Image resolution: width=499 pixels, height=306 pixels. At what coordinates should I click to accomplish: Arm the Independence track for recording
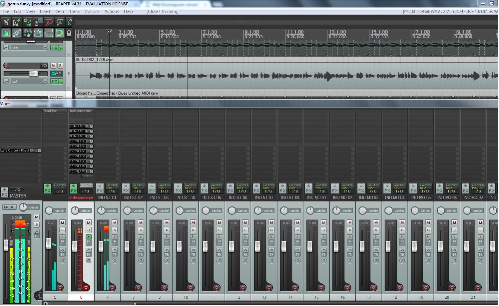click(x=86, y=287)
